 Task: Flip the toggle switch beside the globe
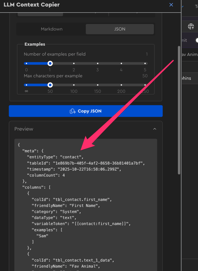pos(196,40)
